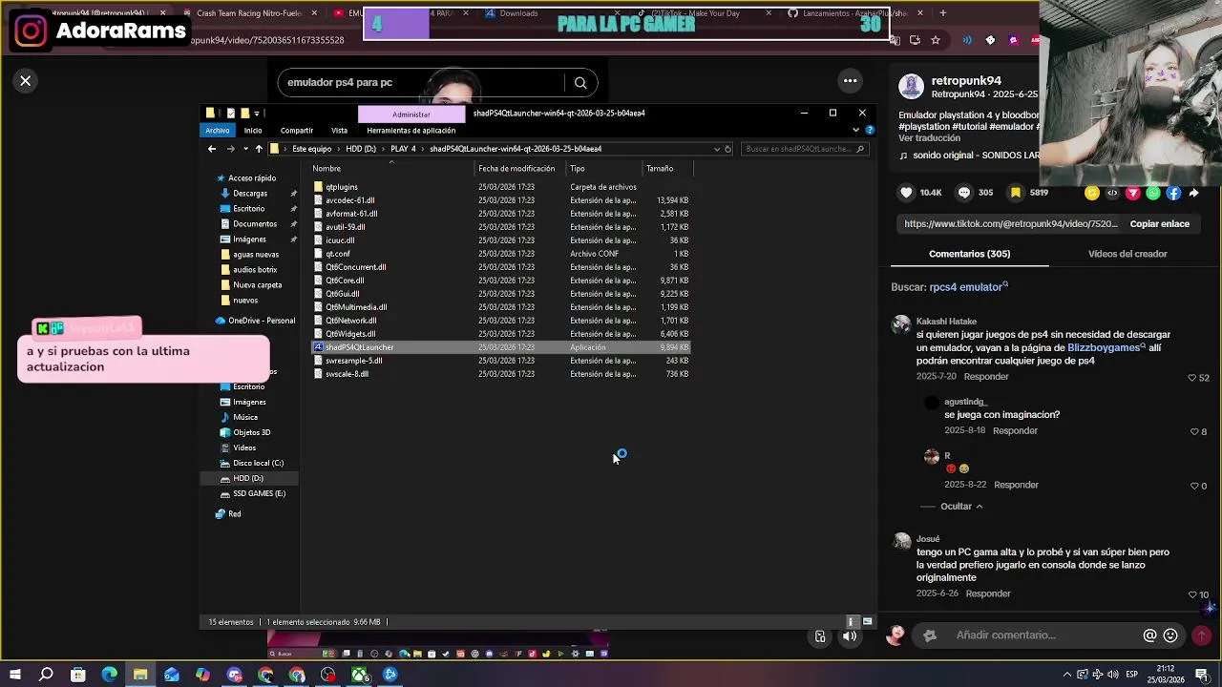The width and height of the screenshot is (1222, 687).
Task: Click the rpcs4 emulator search suggestion link
Action: coord(968,287)
